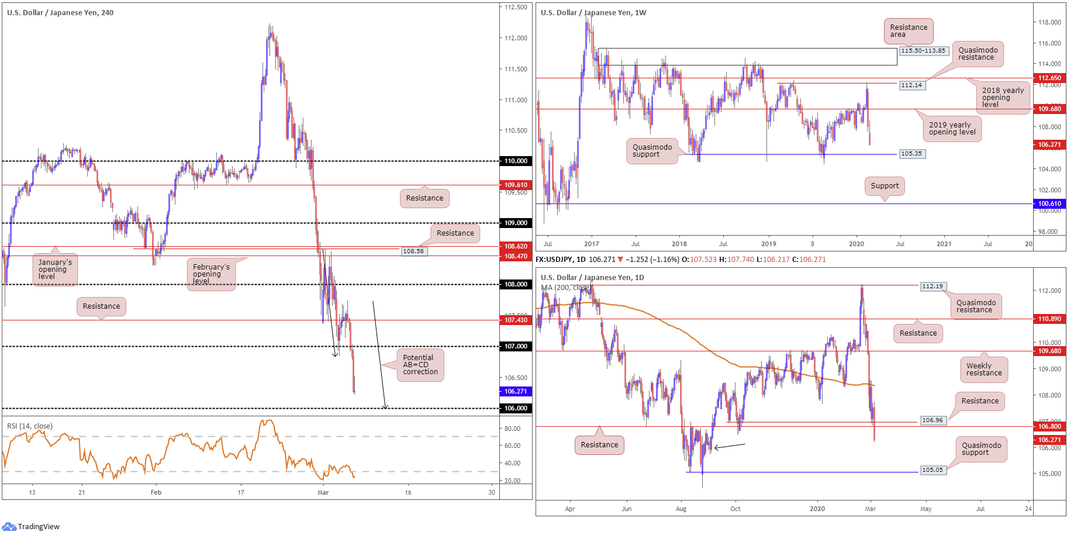
Task: Click the 108.58 price label
Action: pos(413,251)
